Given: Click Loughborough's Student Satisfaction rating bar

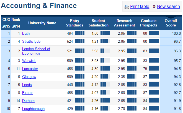Looking at the screenshot, I should (105, 109).
